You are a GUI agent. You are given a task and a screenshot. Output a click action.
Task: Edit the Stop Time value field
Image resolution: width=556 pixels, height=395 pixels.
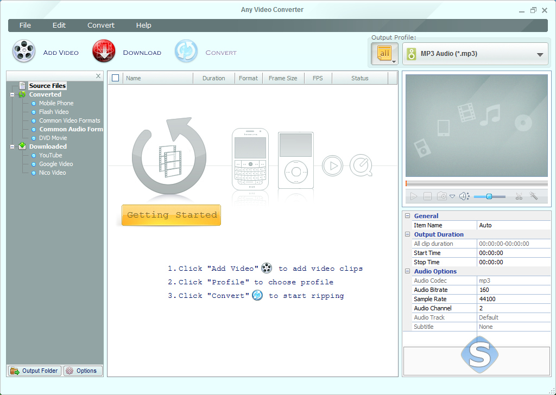pyautogui.click(x=514, y=262)
